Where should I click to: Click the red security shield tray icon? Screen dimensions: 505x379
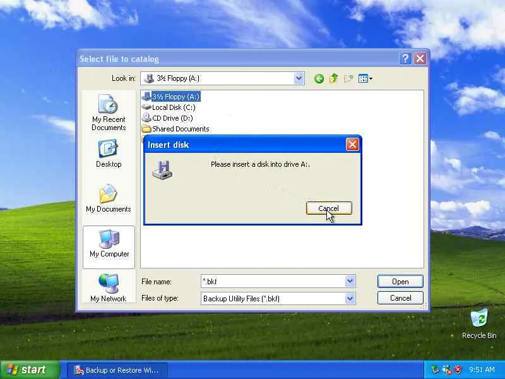click(x=458, y=370)
